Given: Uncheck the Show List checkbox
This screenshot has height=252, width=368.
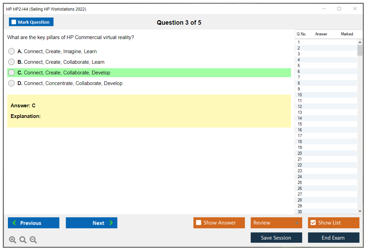Looking at the screenshot, I should [x=313, y=223].
